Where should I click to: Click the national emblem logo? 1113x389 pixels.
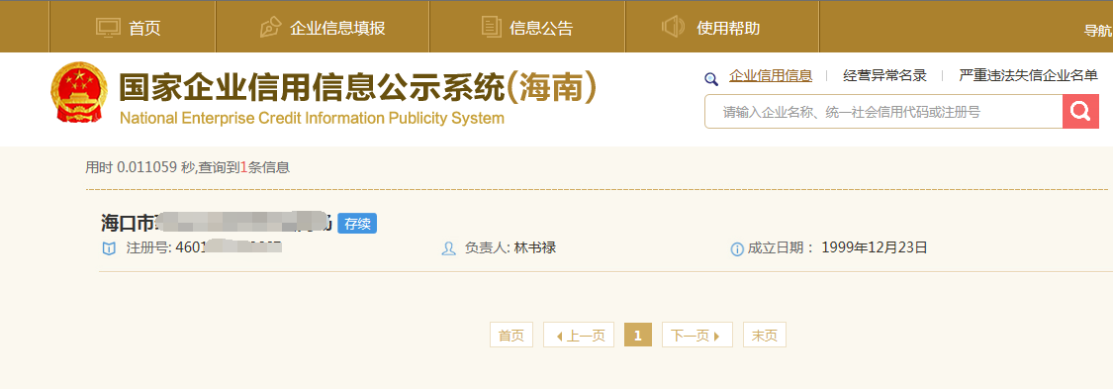click(x=79, y=94)
